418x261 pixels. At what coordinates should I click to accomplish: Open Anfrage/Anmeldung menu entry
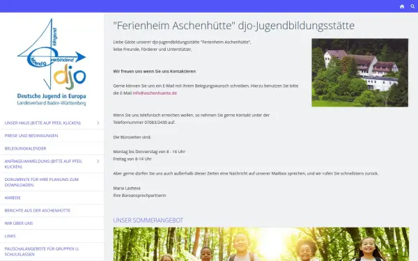click(43, 164)
